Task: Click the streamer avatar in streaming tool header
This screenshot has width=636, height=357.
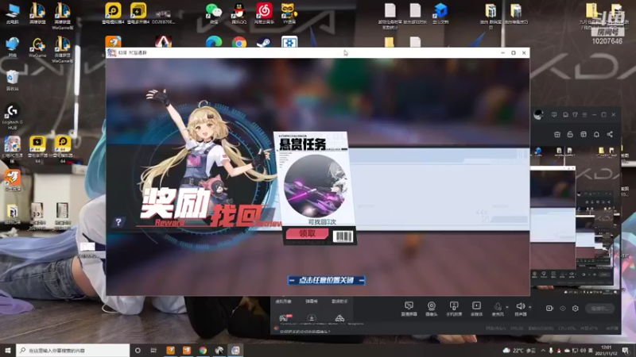Action: [538, 114]
